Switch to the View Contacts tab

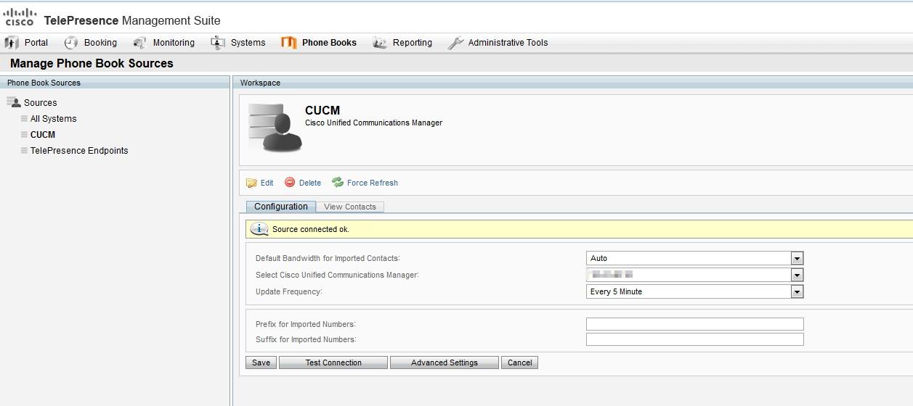pyautogui.click(x=350, y=207)
